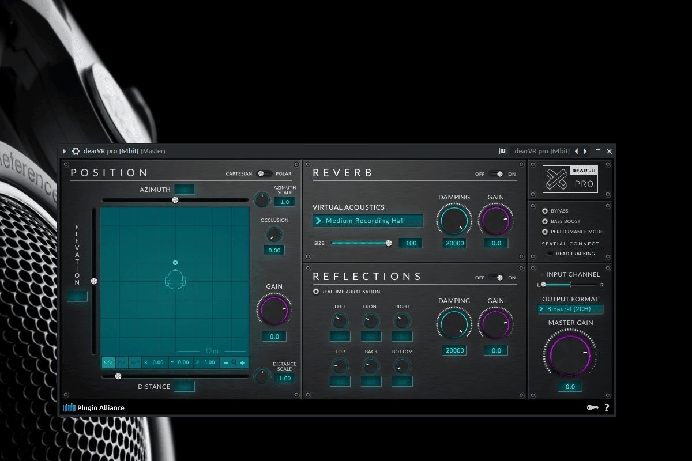Toggle the Reflections OFF/ON switch
The image size is (692, 461).
pyautogui.click(x=496, y=278)
